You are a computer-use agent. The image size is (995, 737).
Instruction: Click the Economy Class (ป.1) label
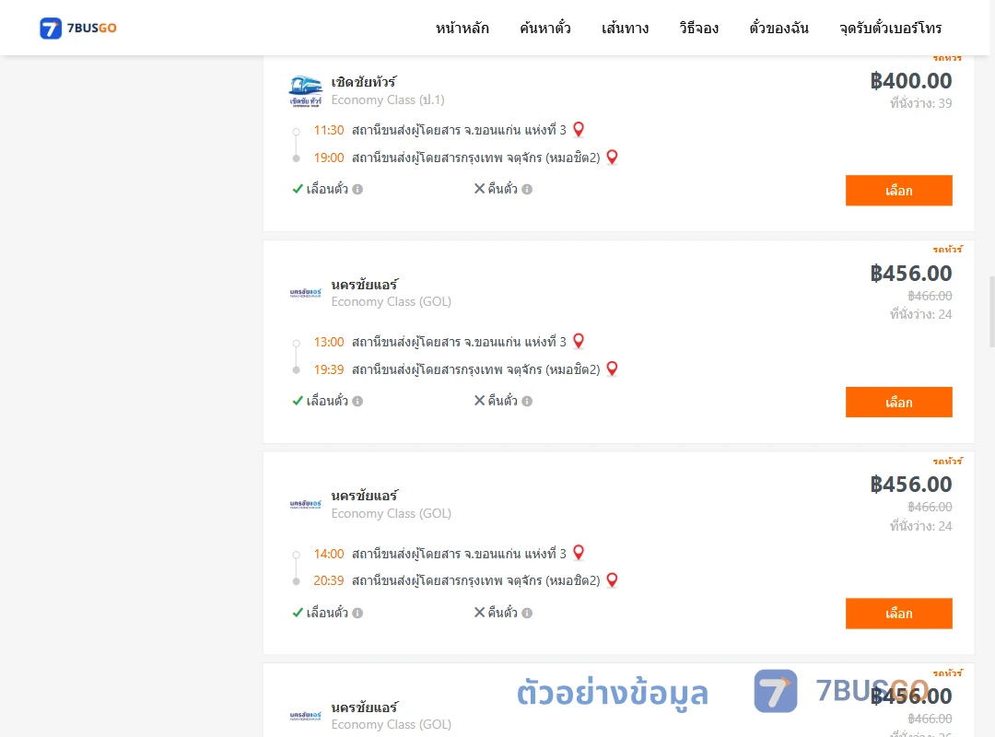pos(388,100)
